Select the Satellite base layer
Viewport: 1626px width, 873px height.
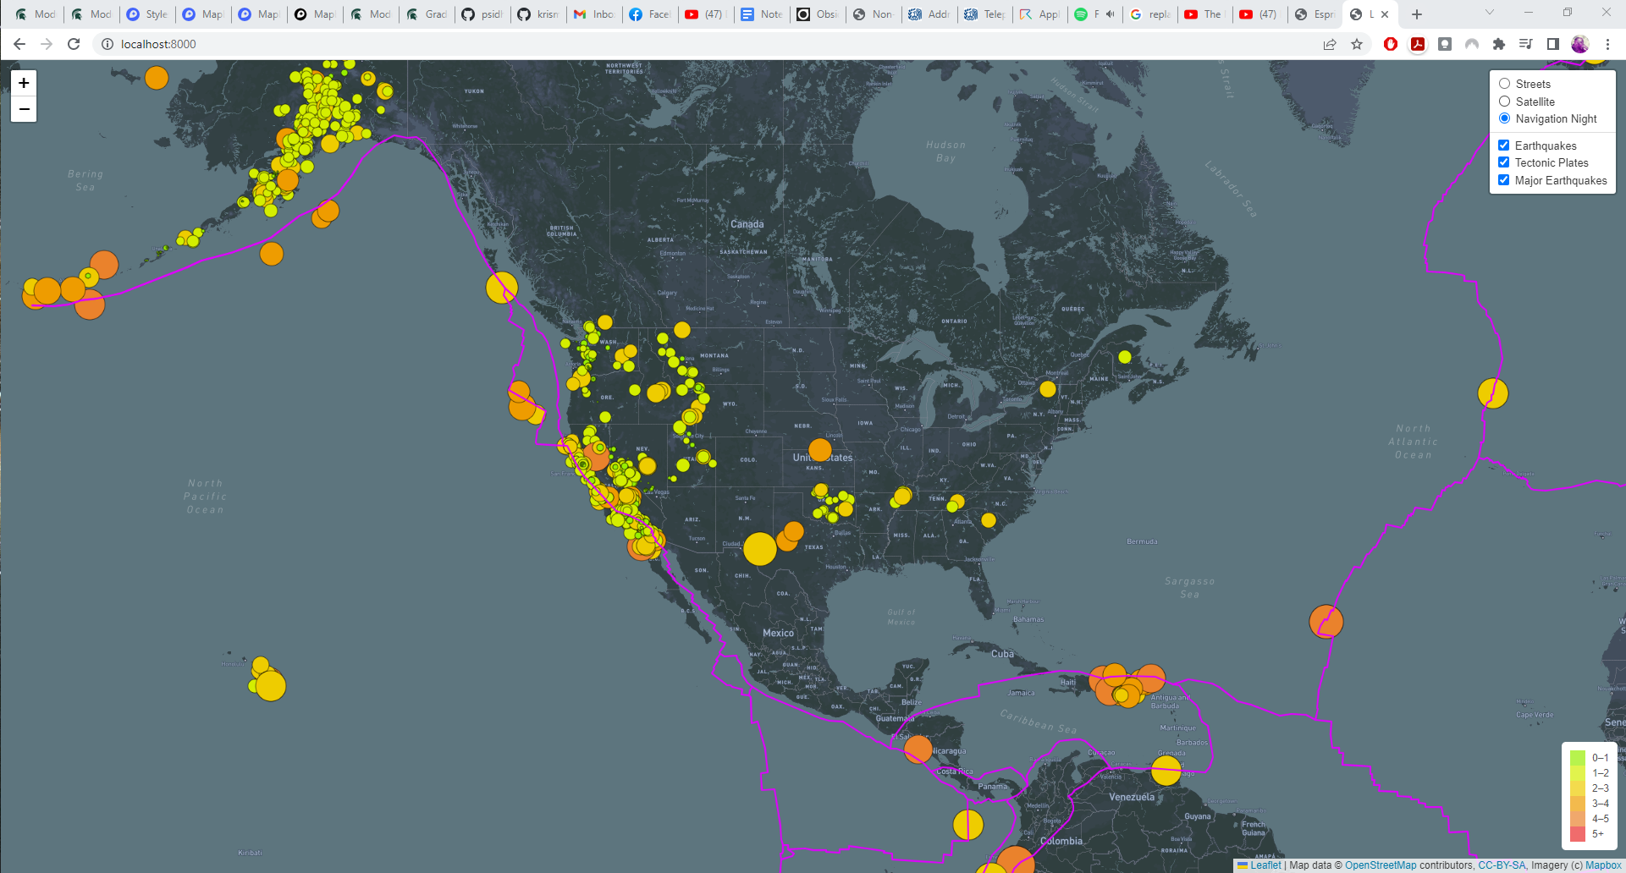pos(1504,102)
